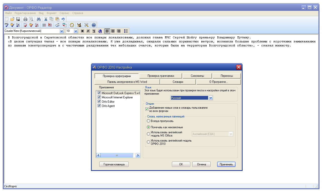Image resolution: width=322 pixels, height=193 pixels.
Task: Close the ОРФО 2010 Настройка dialog
Action: pos(239,67)
